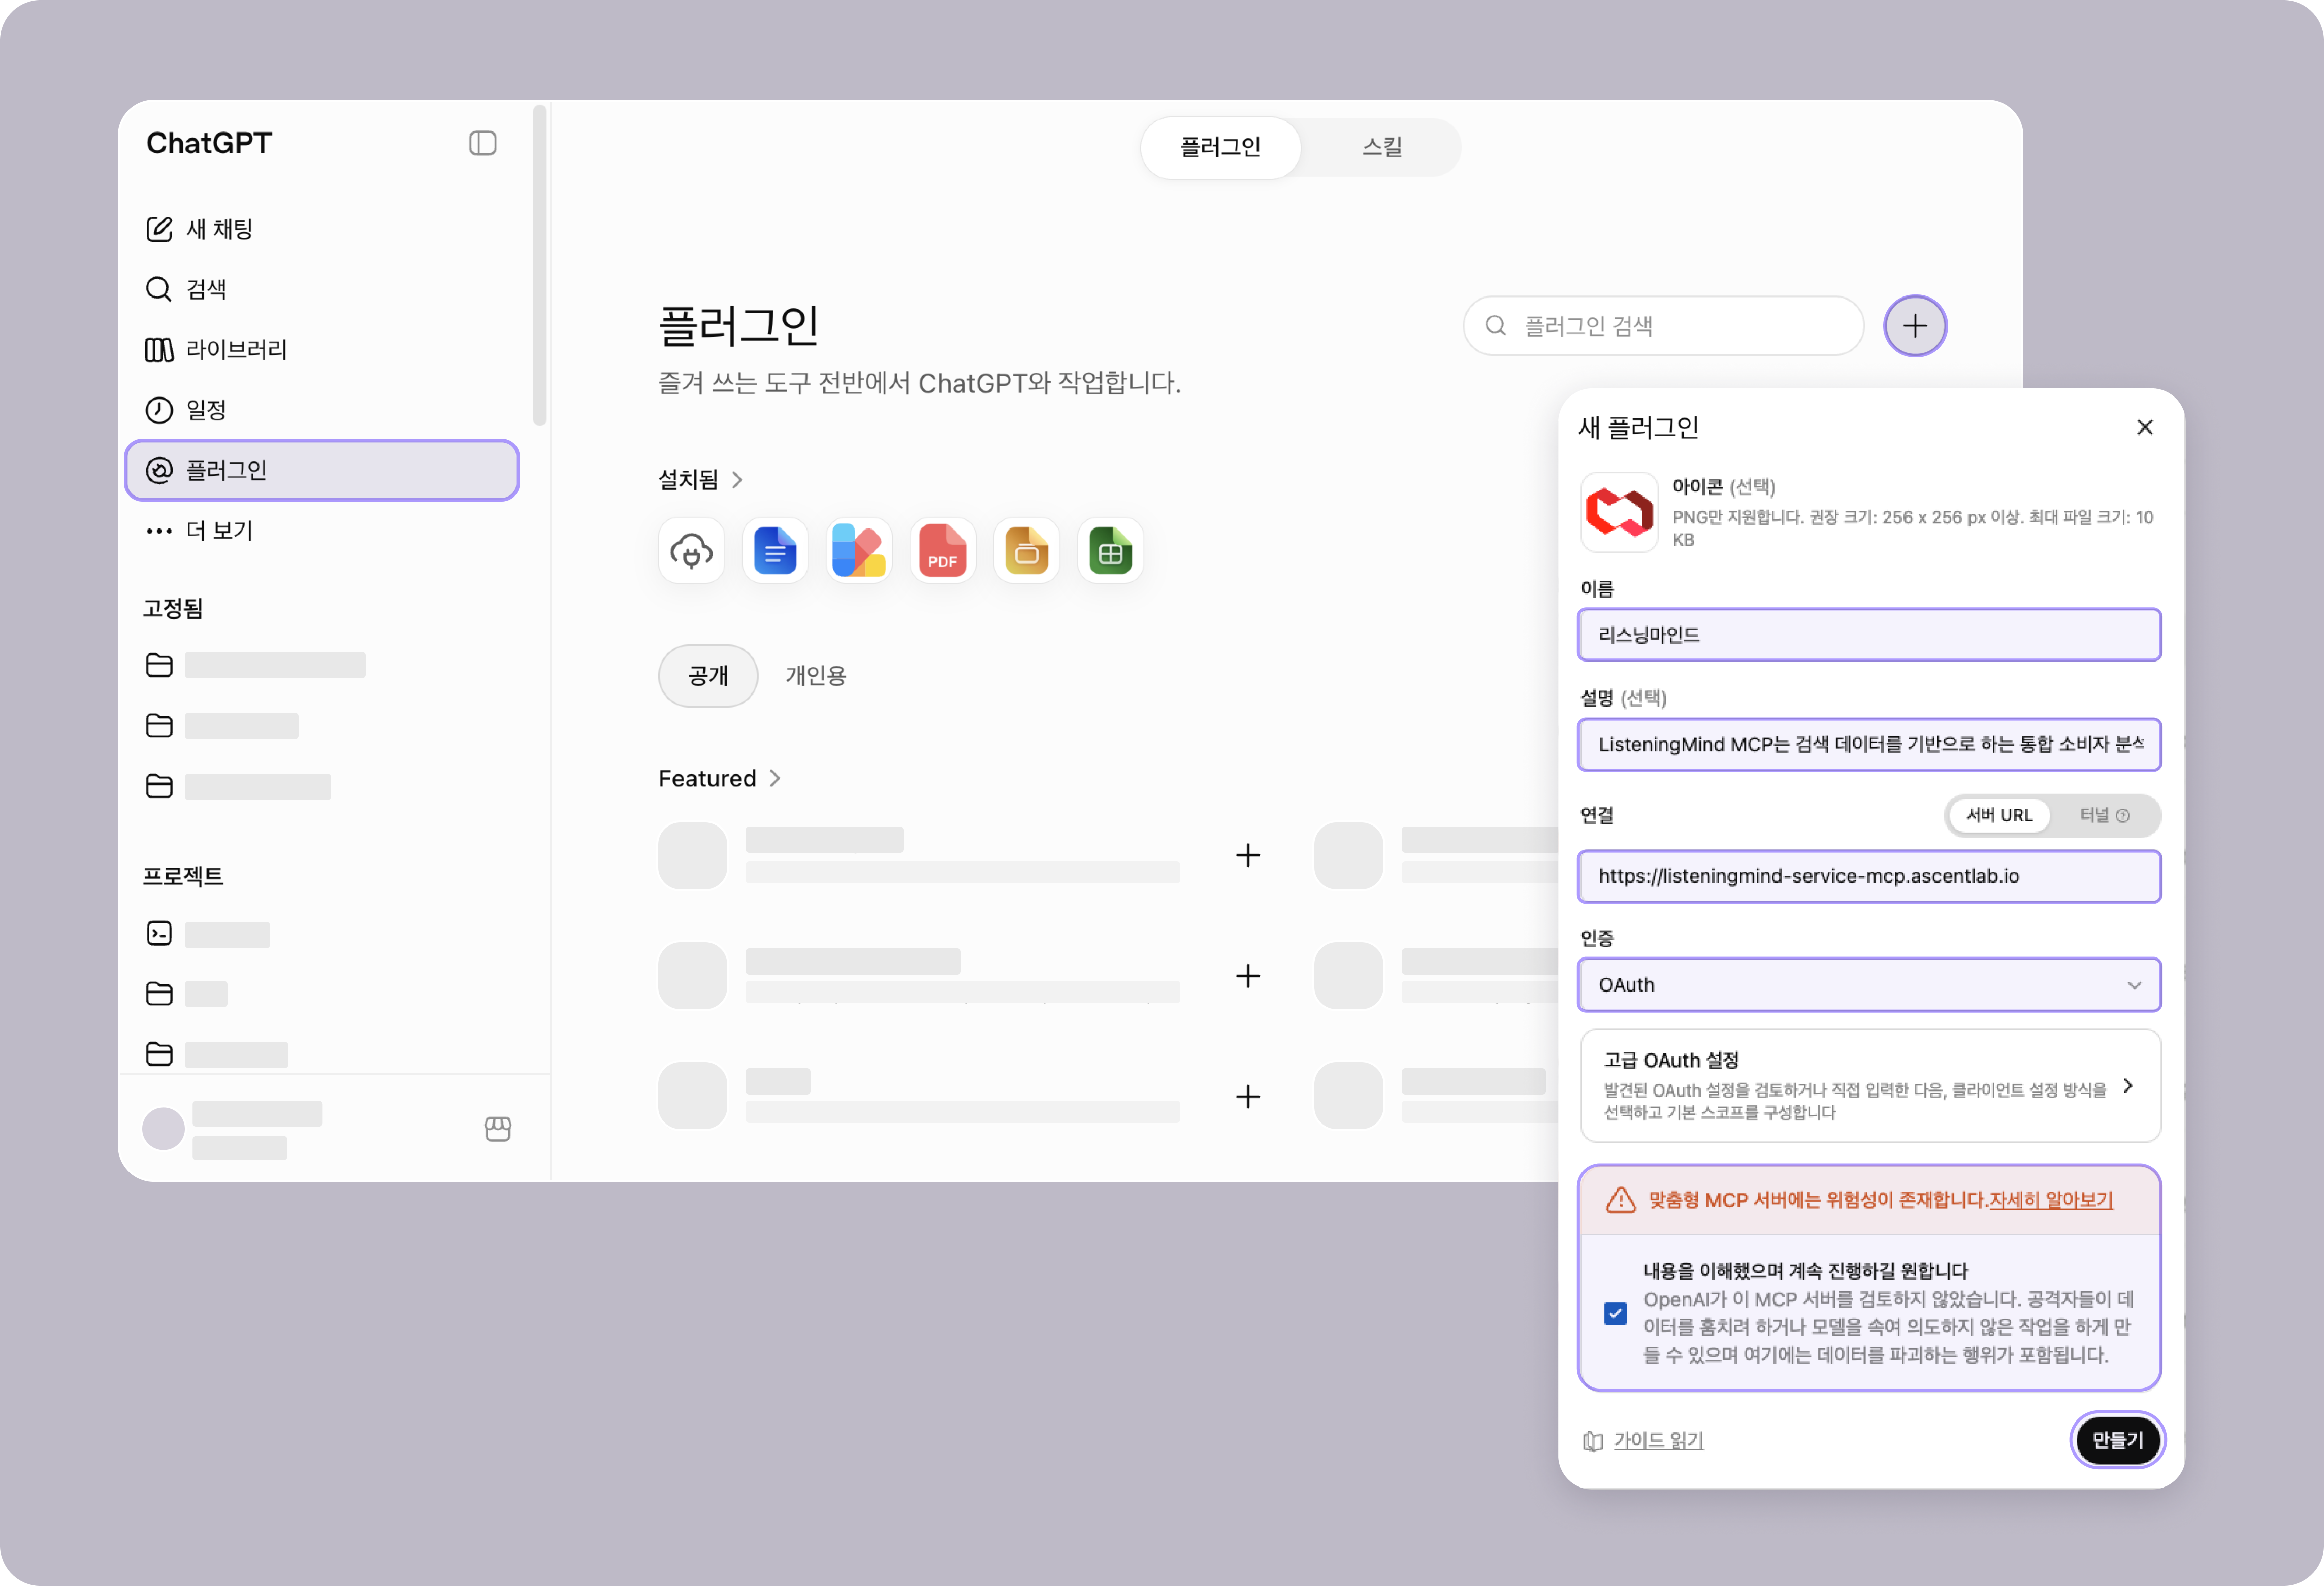Open the first pinned folder under 고정됨
The image size is (2324, 1586).
pyautogui.click(x=256, y=666)
